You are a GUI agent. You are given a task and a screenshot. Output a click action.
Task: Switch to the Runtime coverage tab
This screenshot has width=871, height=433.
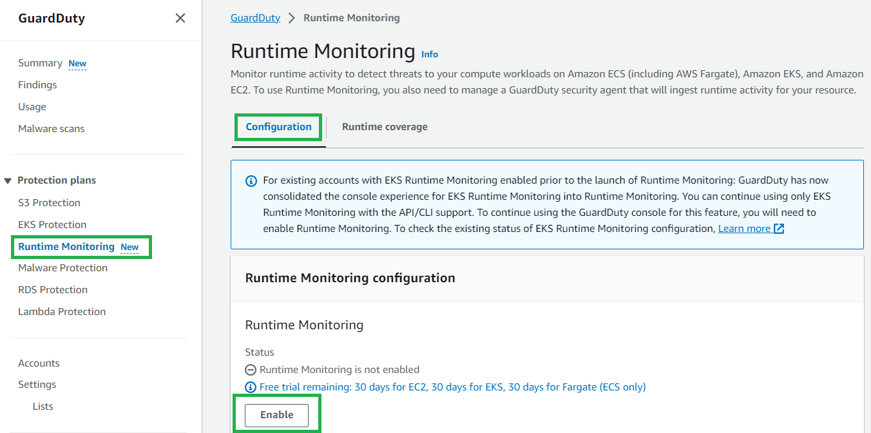coord(385,126)
